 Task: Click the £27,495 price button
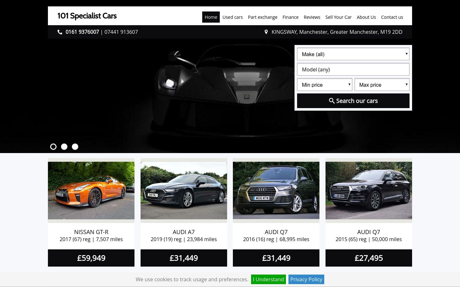[369, 258]
